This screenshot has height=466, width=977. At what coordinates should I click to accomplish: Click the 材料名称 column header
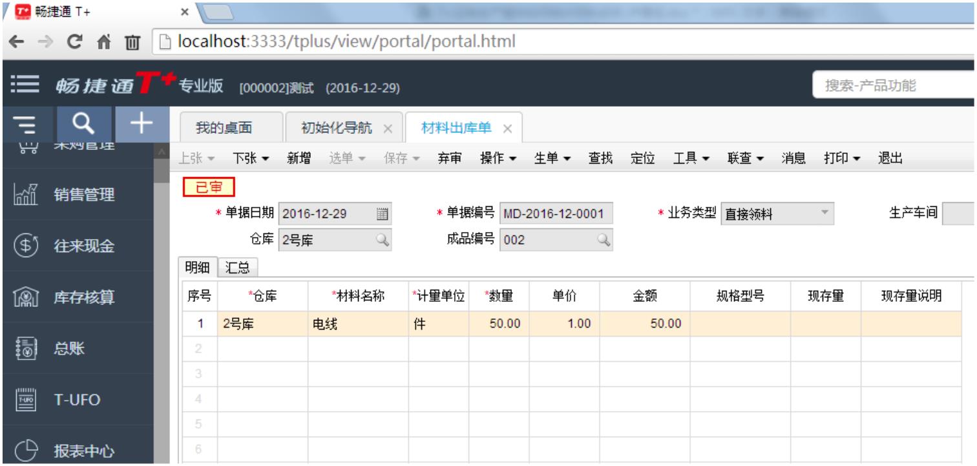point(358,296)
